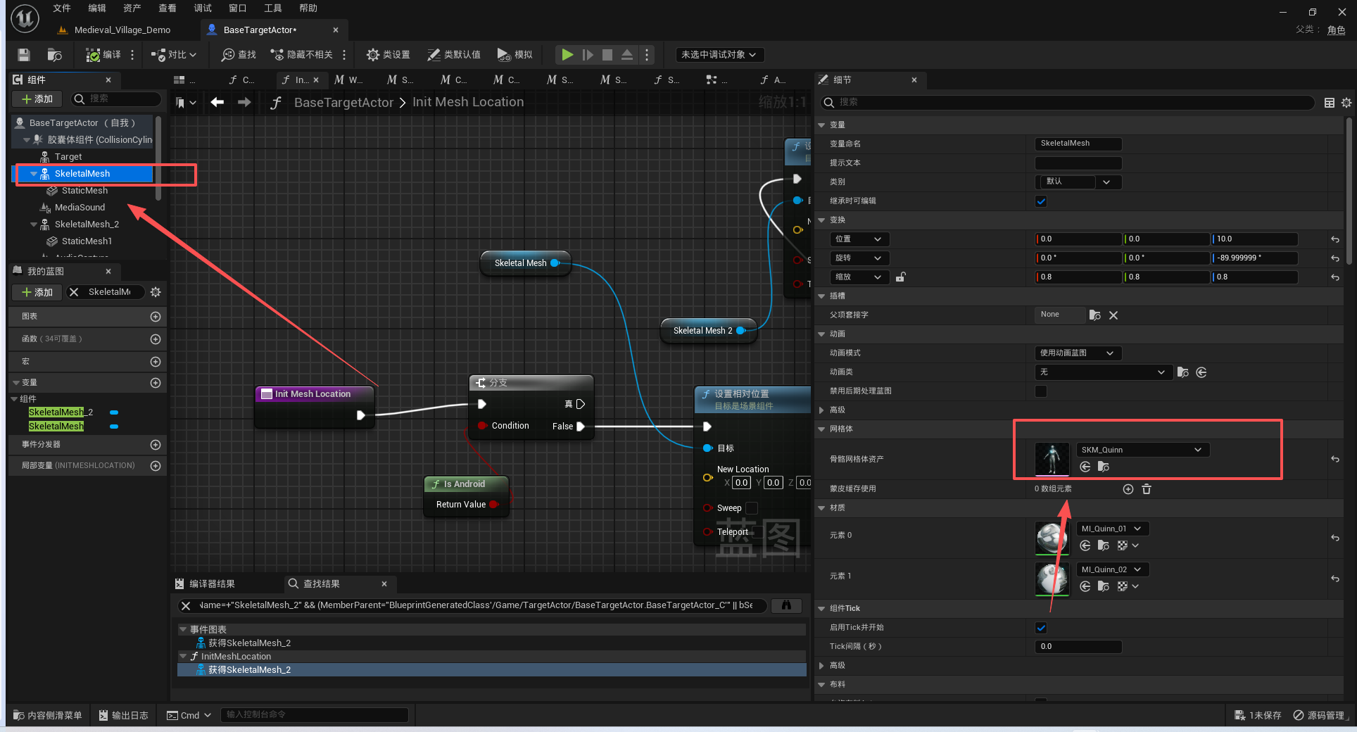Open 内容侧滑菜单 content drawer

[x=48, y=716]
